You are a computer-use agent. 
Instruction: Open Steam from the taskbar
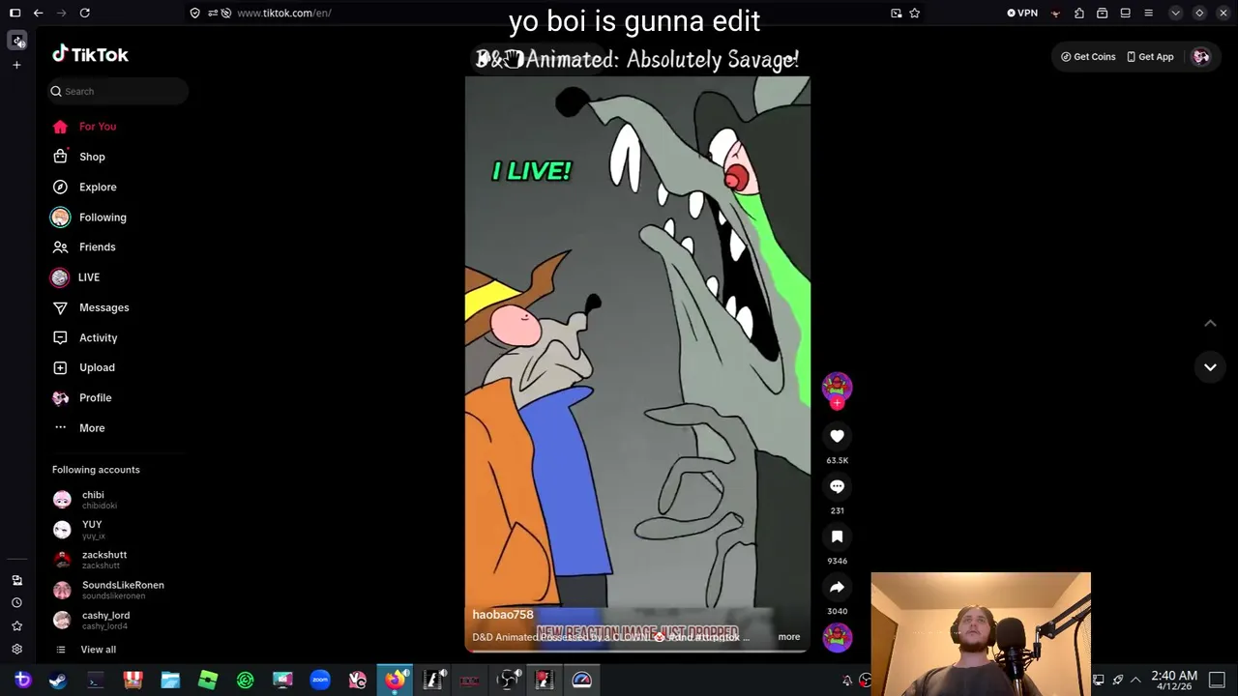click(58, 681)
